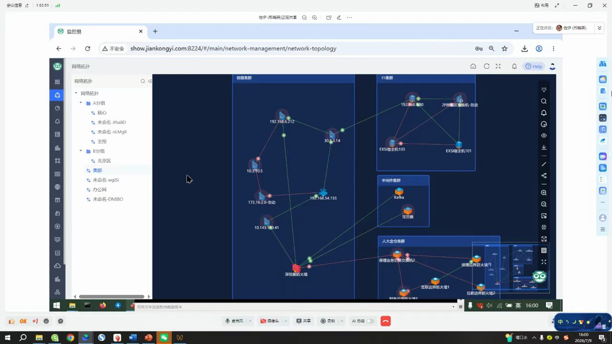This screenshot has width=612, height=344.
Task: Collapse the A分组 tree group
Action: [x=81, y=103]
